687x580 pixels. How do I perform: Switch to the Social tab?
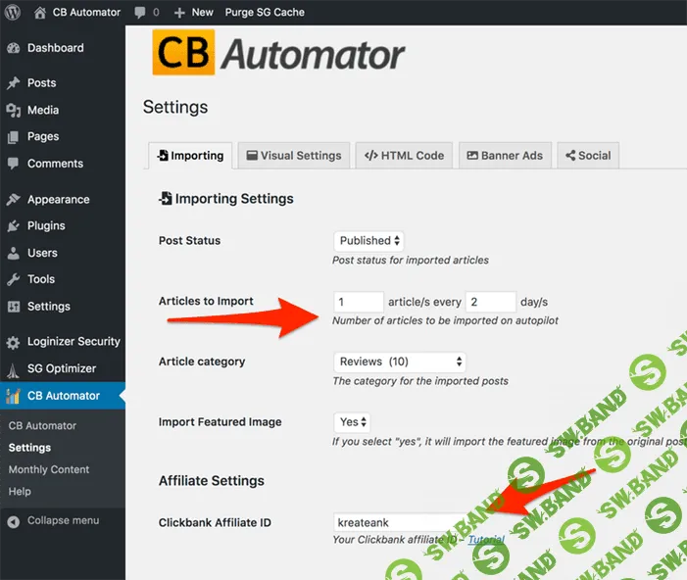[x=588, y=156]
